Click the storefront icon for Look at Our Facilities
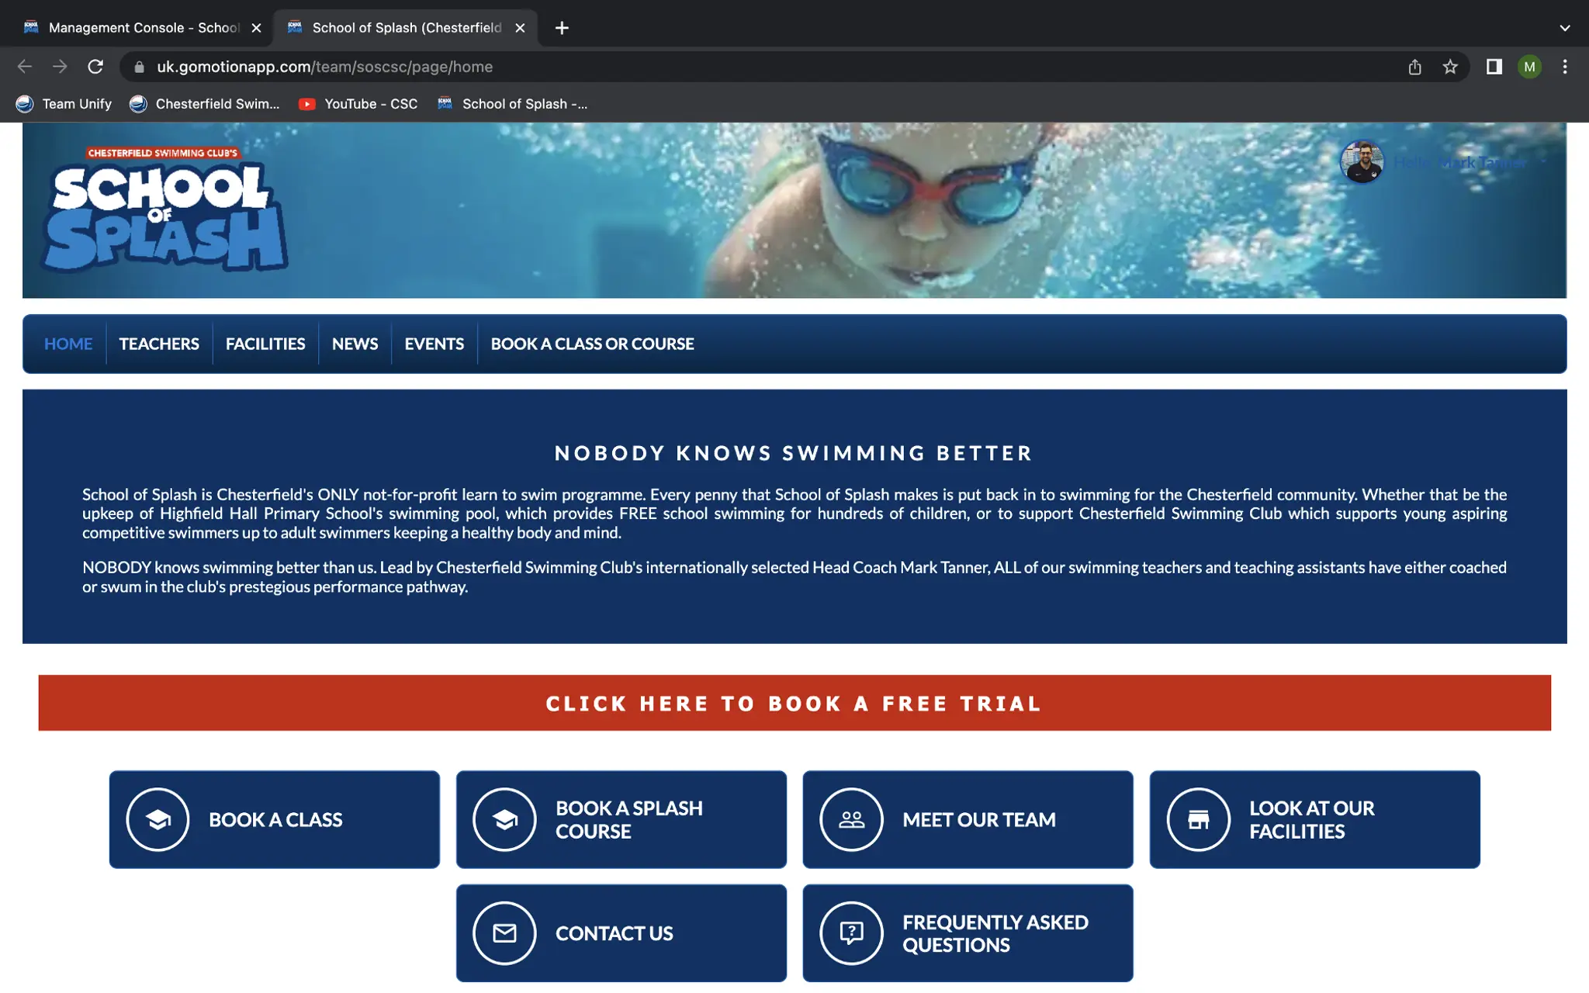This screenshot has height=993, width=1589. (x=1198, y=819)
